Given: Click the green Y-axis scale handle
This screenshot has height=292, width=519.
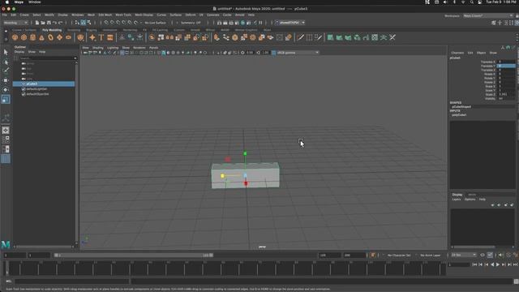Looking at the screenshot, I should [245, 153].
